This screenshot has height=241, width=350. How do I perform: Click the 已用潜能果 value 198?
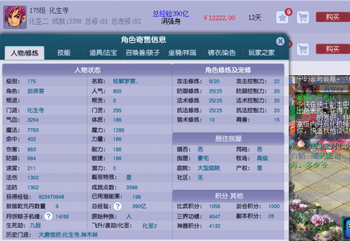click(x=137, y=197)
